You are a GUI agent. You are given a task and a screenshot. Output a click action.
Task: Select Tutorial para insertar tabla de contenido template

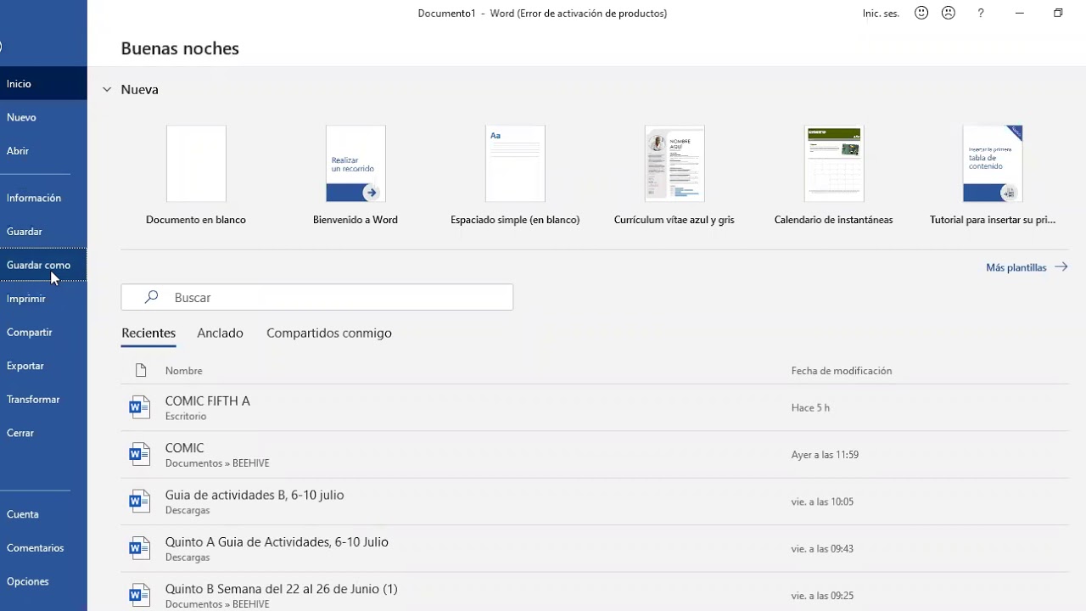coord(993,176)
